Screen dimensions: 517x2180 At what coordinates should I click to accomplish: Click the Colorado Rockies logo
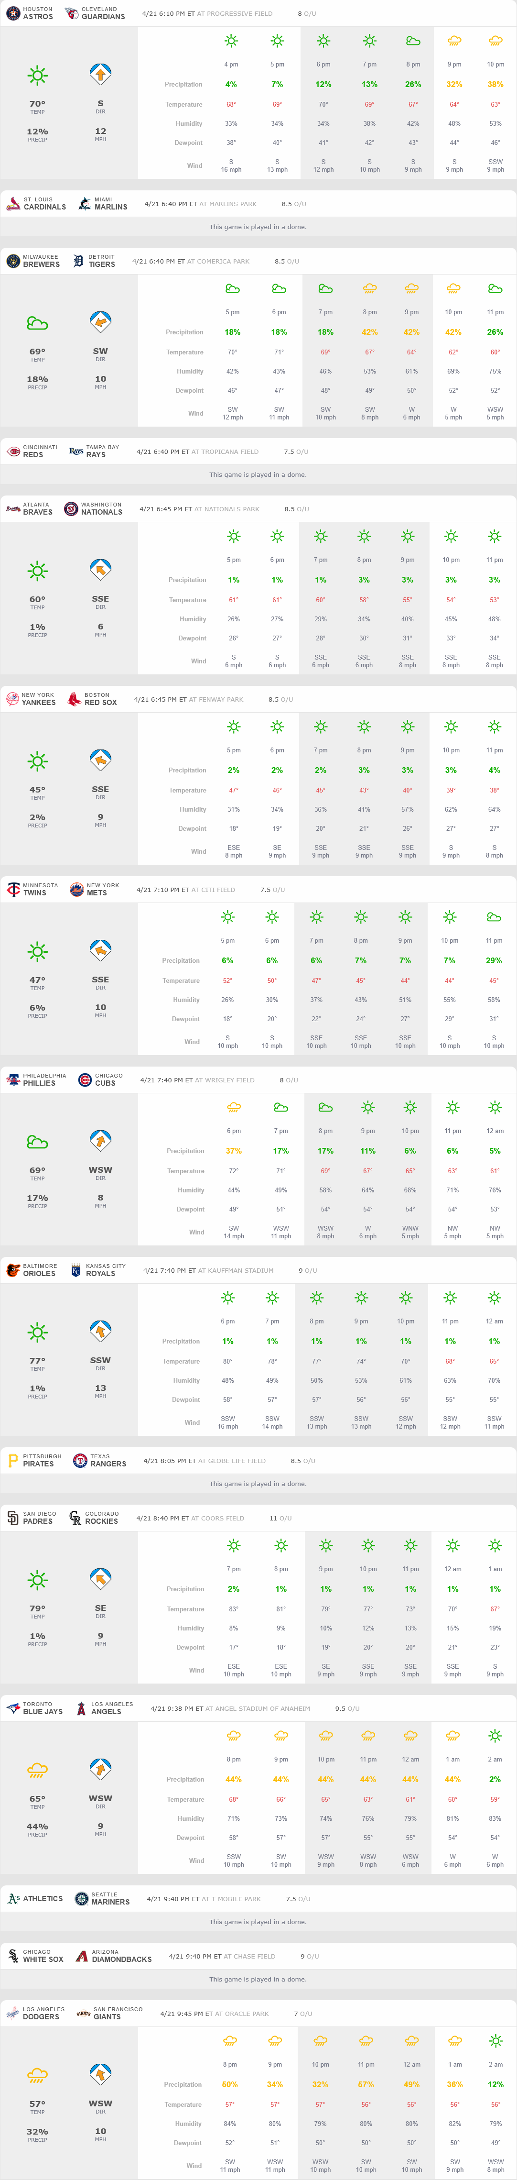coord(75,1518)
